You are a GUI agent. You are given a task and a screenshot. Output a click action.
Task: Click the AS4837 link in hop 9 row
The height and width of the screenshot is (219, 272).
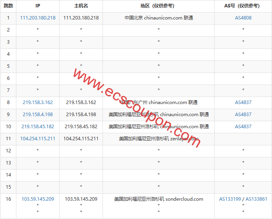[x=243, y=115]
